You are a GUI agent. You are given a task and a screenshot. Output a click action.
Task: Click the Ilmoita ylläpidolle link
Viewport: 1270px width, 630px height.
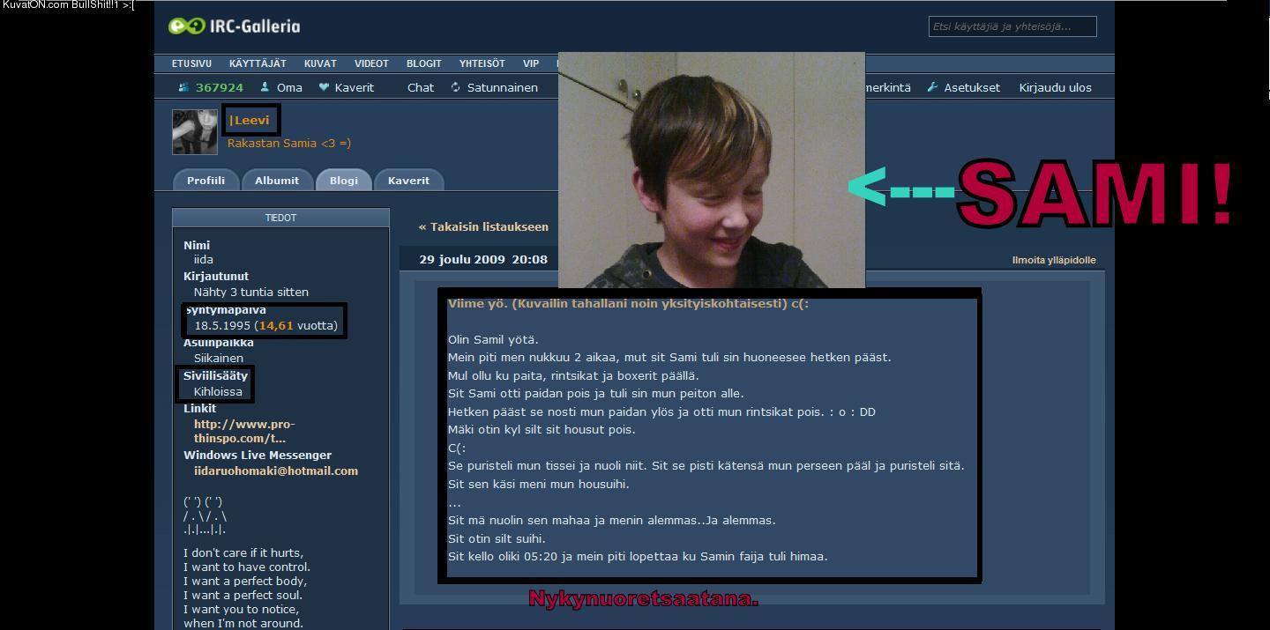pyautogui.click(x=1054, y=260)
